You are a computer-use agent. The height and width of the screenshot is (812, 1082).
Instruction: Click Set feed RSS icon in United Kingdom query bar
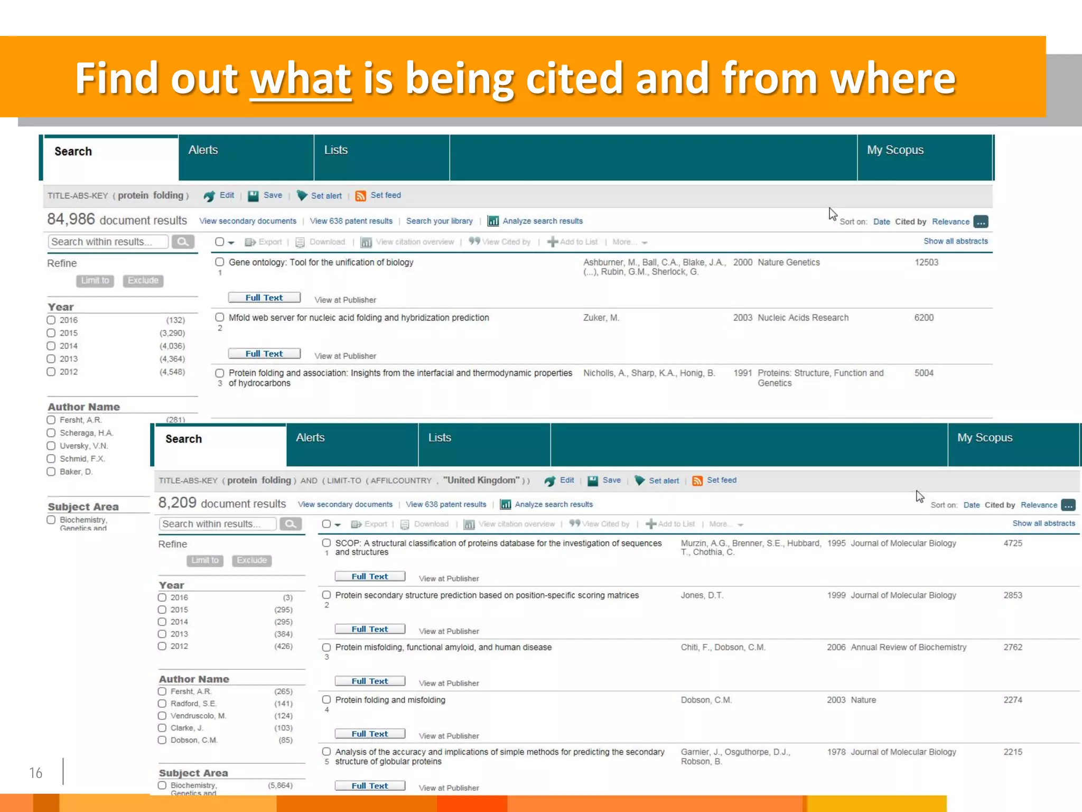[697, 481]
